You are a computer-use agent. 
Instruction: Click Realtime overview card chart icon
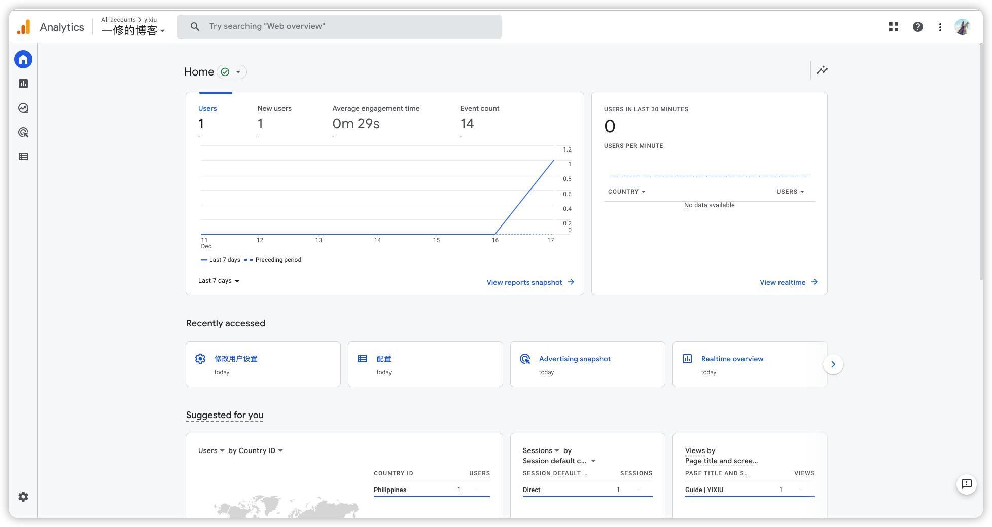tap(687, 359)
